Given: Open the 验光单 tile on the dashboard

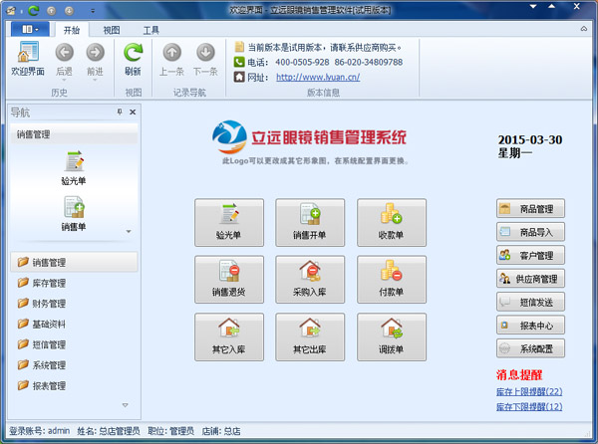Looking at the screenshot, I should pos(229,222).
